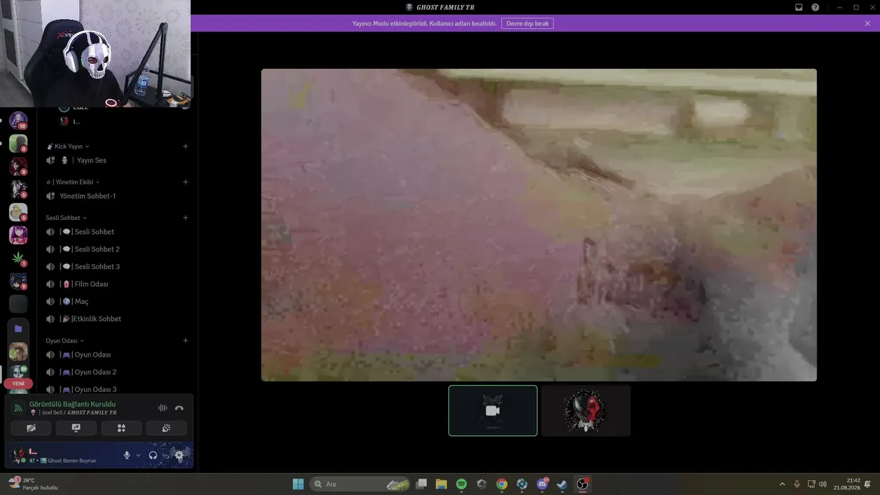Collapse the Yönetim Ekibi category
This screenshot has width=880, height=495.
point(73,182)
